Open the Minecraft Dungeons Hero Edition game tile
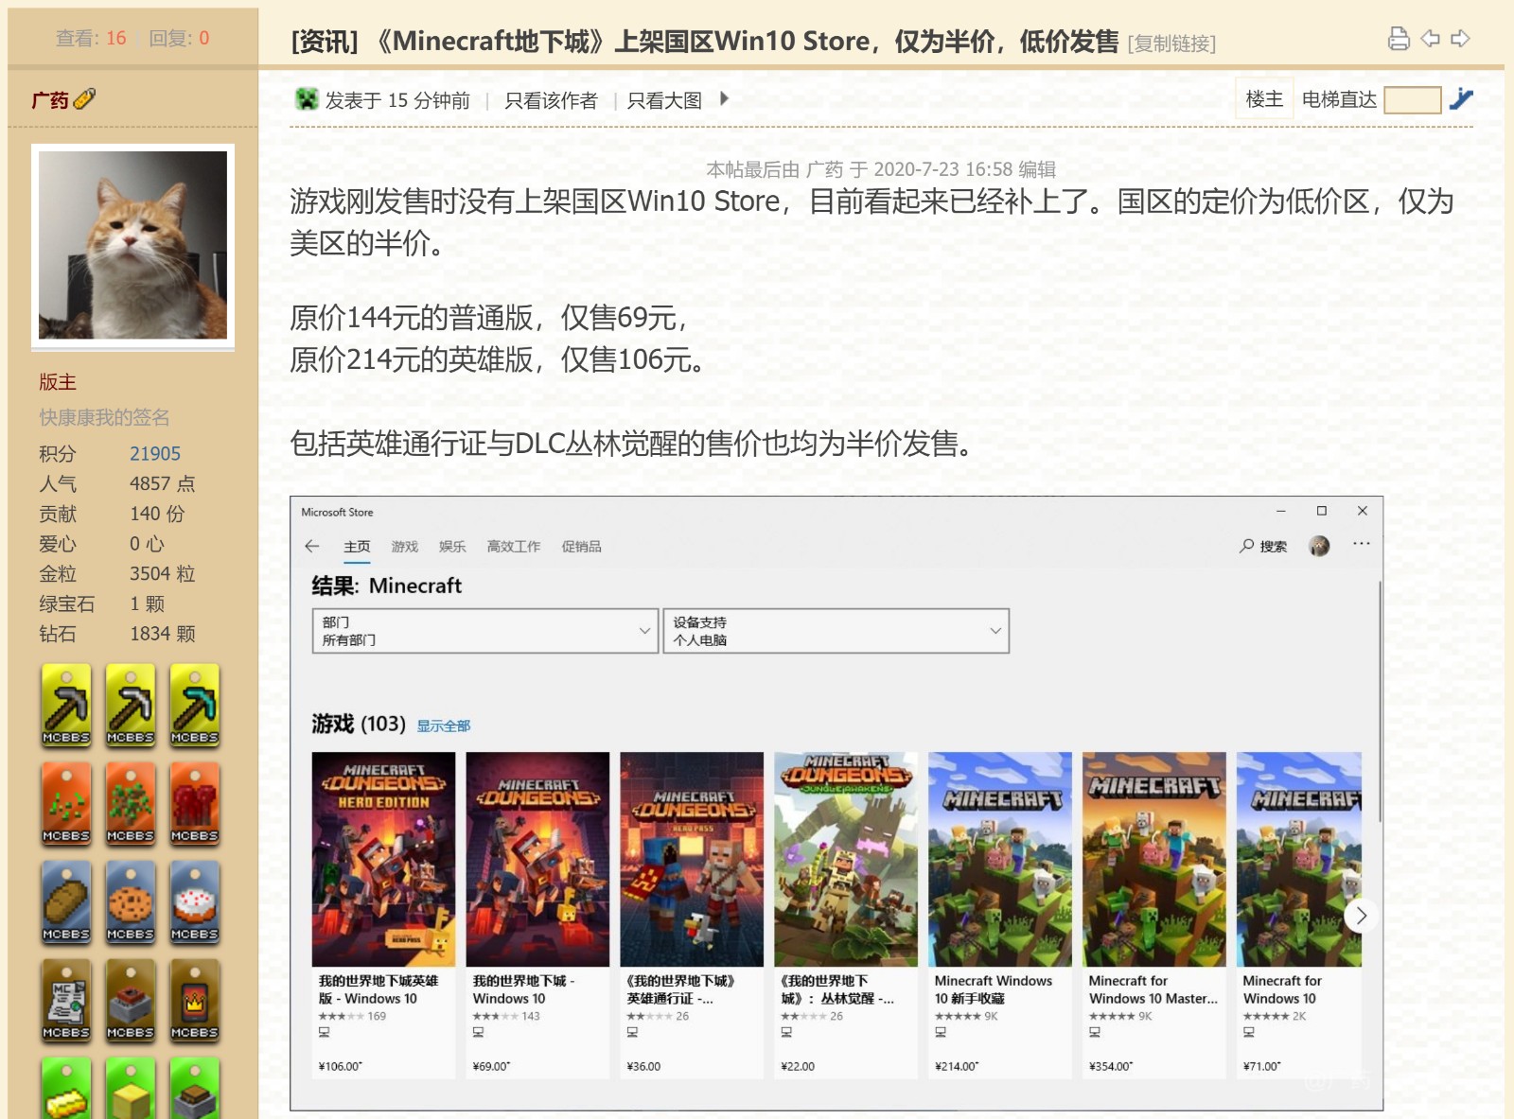This screenshot has height=1119, width=1514. coord(383,915)
